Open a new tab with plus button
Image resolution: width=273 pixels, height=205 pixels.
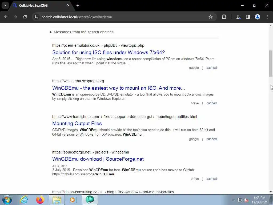pyautogui.click(x=78, y=5)
